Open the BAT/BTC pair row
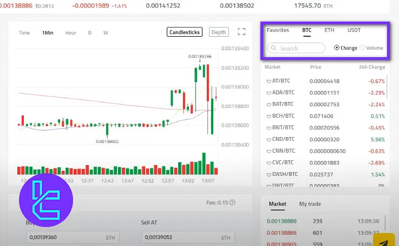 (x=325, y=105)
